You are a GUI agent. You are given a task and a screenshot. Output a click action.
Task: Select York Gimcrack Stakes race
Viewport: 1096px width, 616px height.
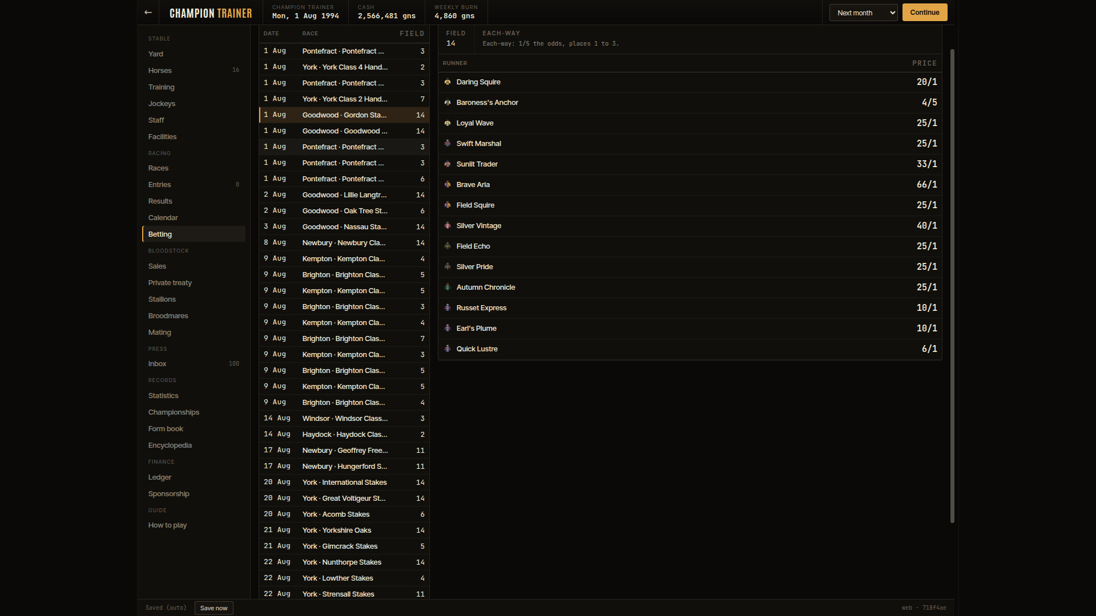click(344, 546)
